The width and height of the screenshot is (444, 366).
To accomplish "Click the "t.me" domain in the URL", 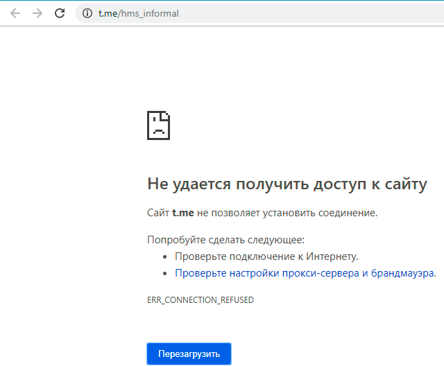I will (x=108, y=13).
